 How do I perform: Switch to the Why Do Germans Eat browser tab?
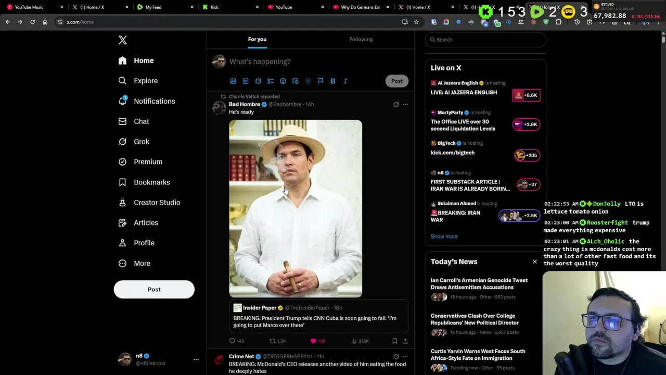pyautogui.click(x=360, y=7)
